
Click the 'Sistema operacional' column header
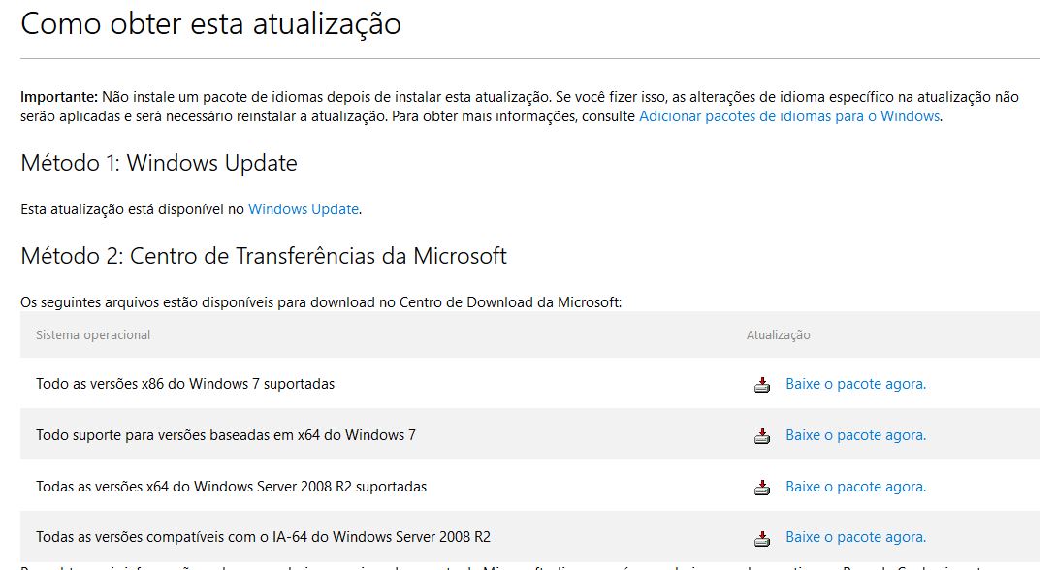click(93, 335)
